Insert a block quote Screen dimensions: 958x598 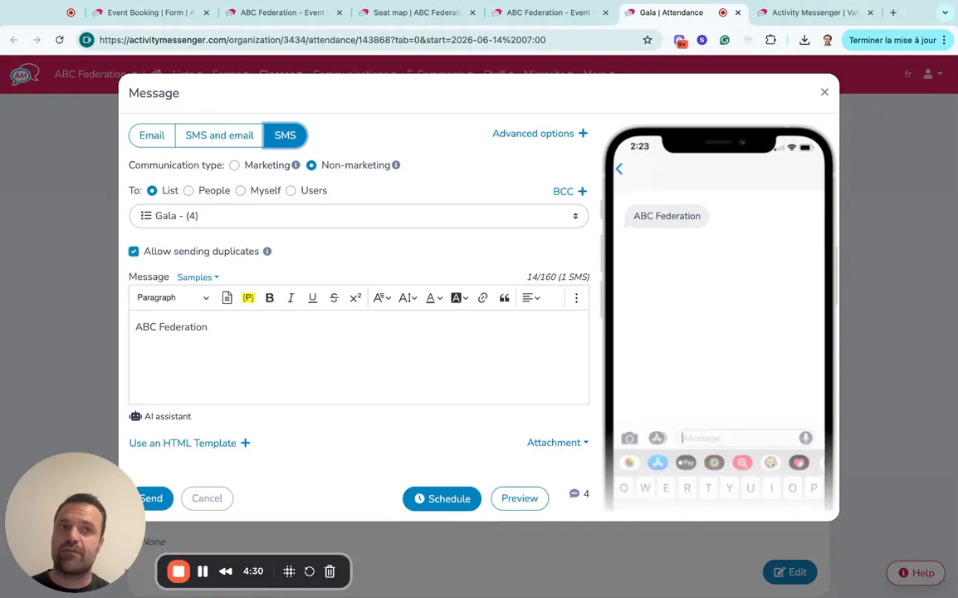504,298
